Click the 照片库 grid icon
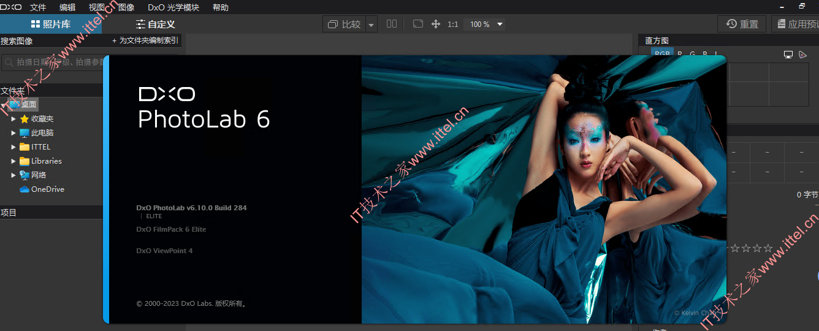The width and height of the screenshot is (819, 331). tap(36, 25)
